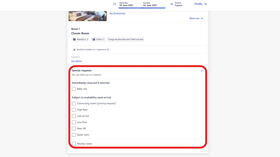Viewport: 280px width, 157px height.
Task: Select the High floor checkbox
Action: point(74,110)
